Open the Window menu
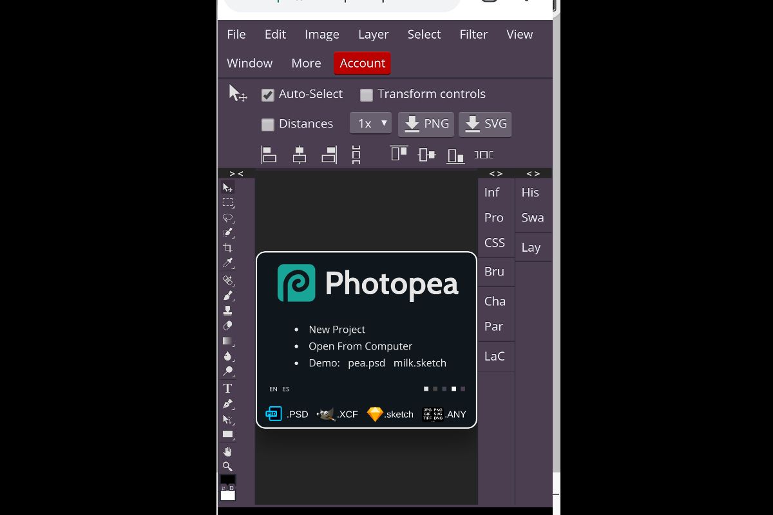 250,63
